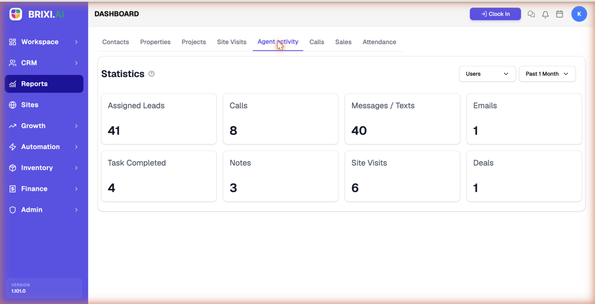Expand the Finance menu chevron
The width and height of the screenshot is (595, 304).
(76, 189)
